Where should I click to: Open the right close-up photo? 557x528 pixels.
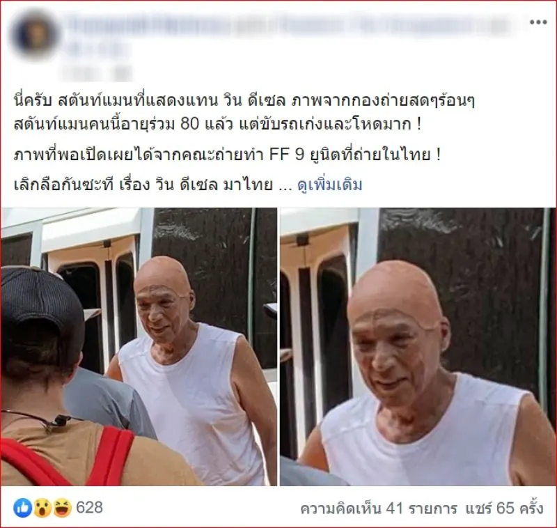(x=418, y=346)
